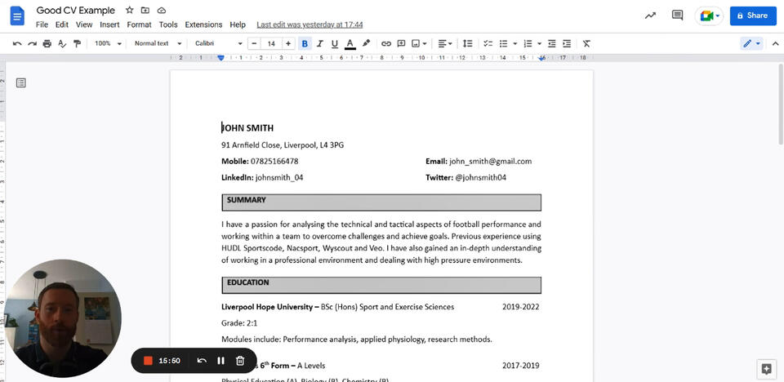Apply a numbered list

click(528, 43)
